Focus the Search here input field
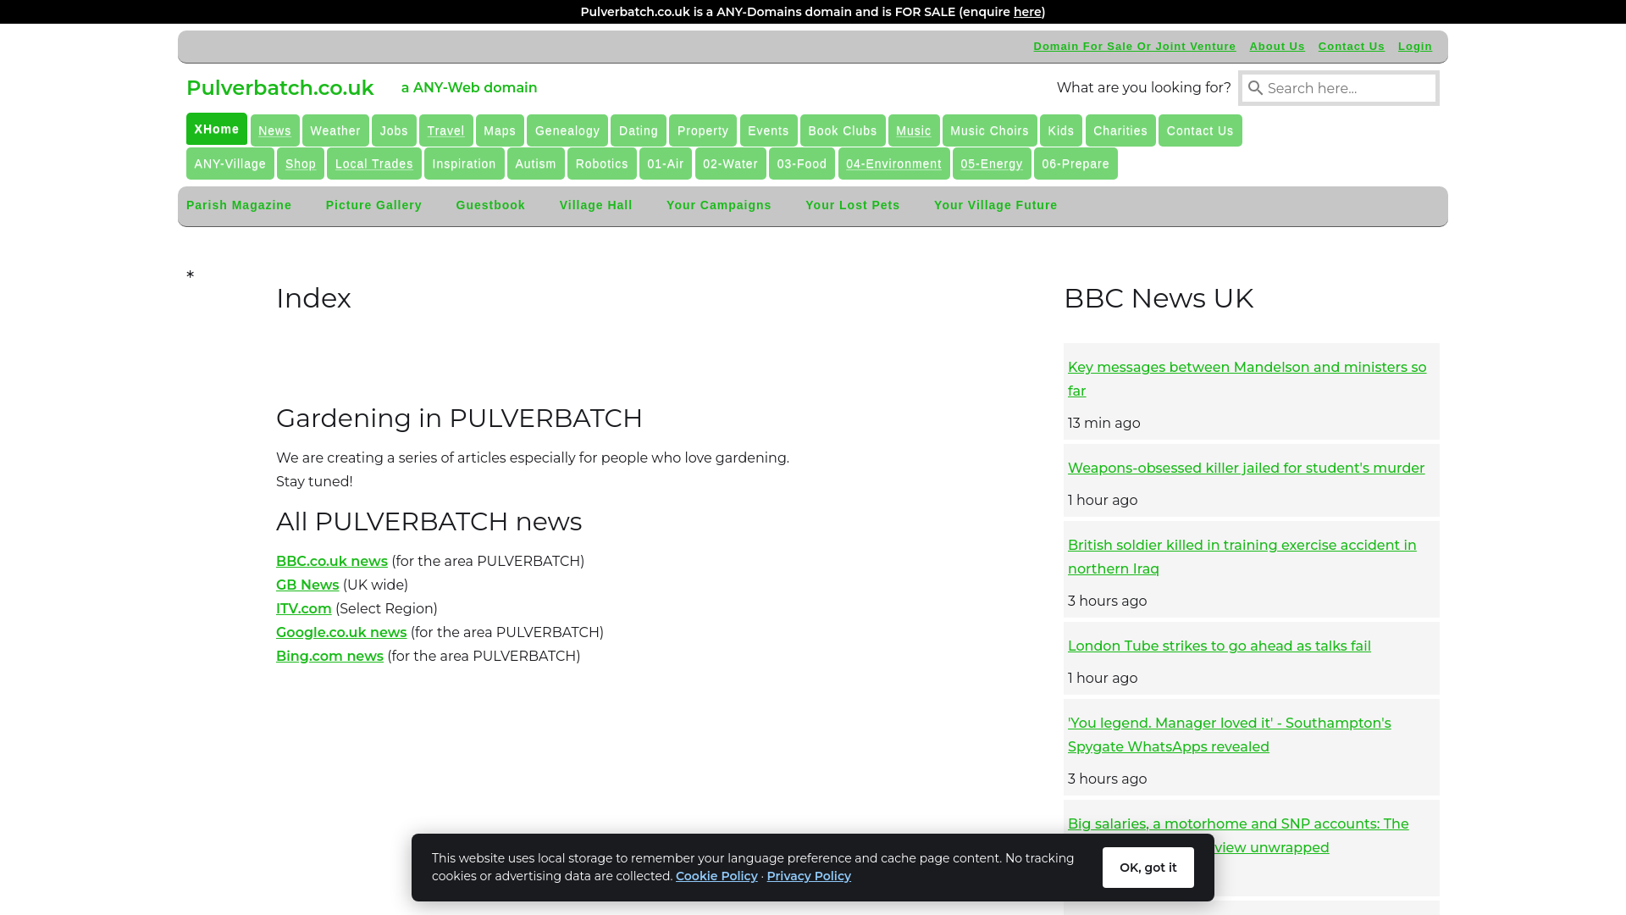This screenshot has height=915, width=1626. pos(1339,88)
